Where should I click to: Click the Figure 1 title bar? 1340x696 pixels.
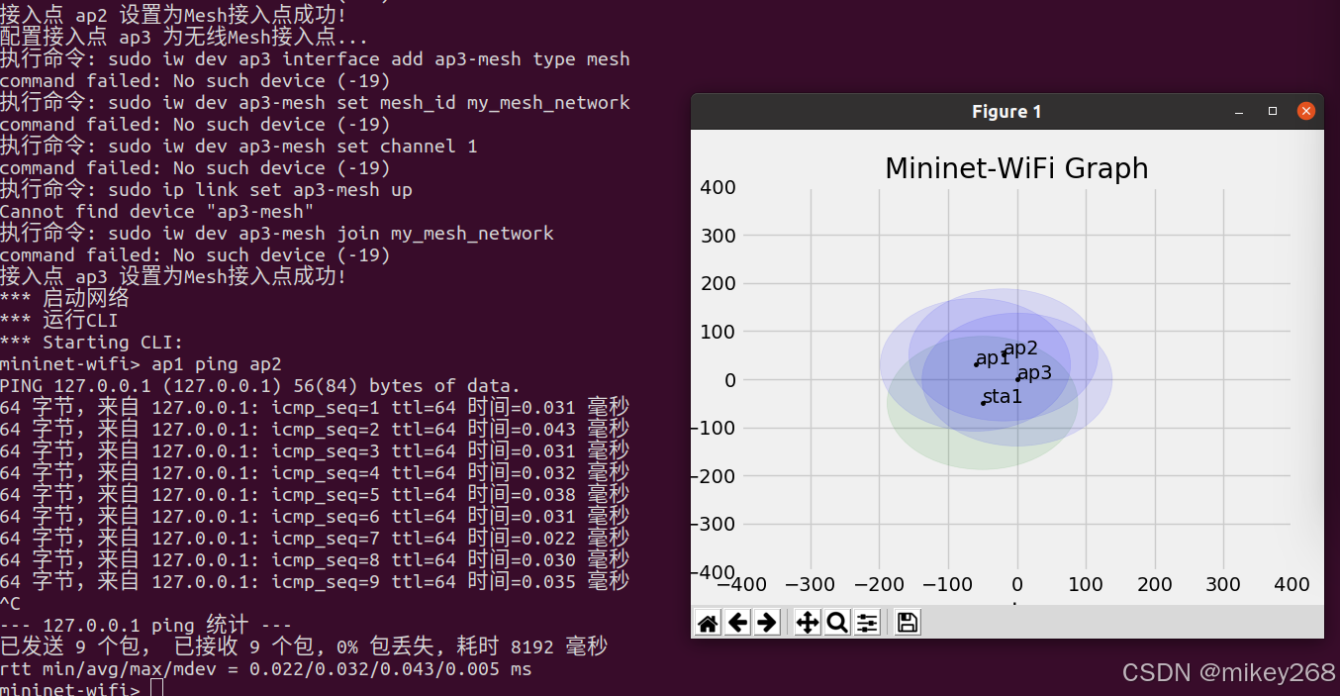1006,111
